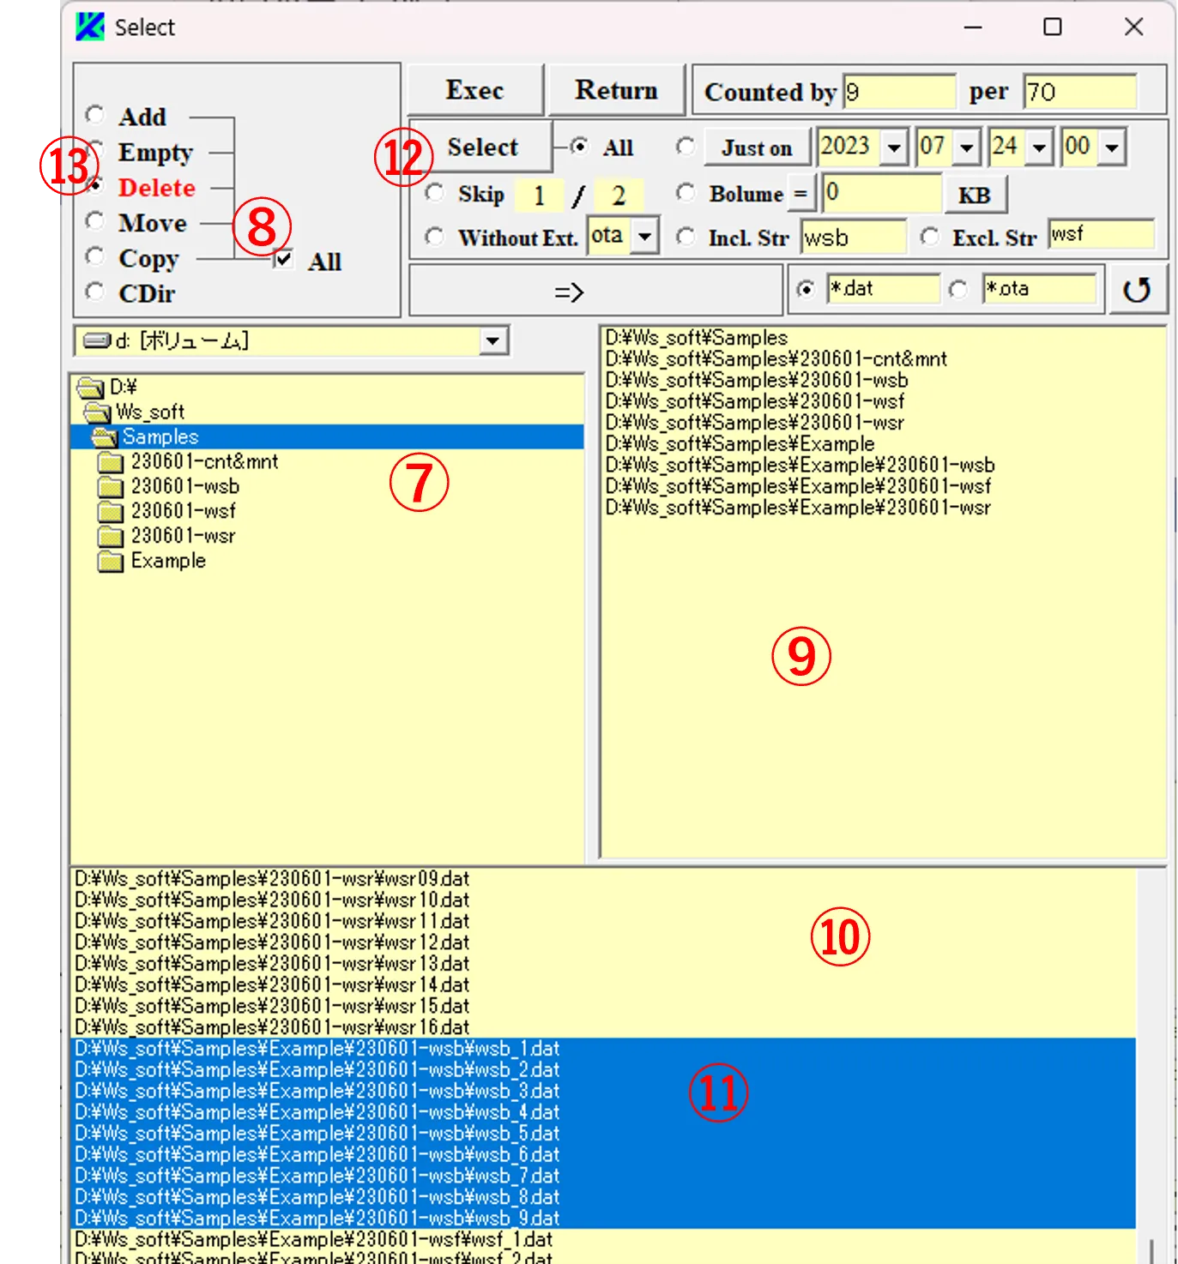
Task: Select the *.ota filter radio button
Action: [958, 290]
